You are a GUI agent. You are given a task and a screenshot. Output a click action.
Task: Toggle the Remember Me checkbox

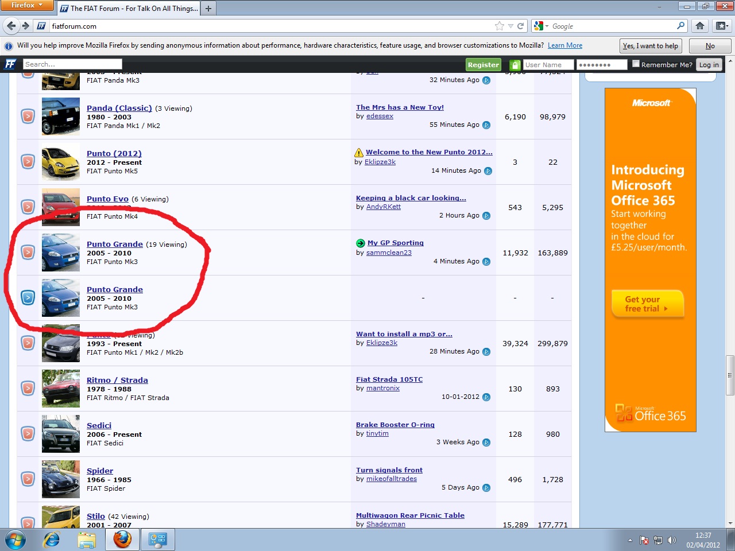[636, 64]
